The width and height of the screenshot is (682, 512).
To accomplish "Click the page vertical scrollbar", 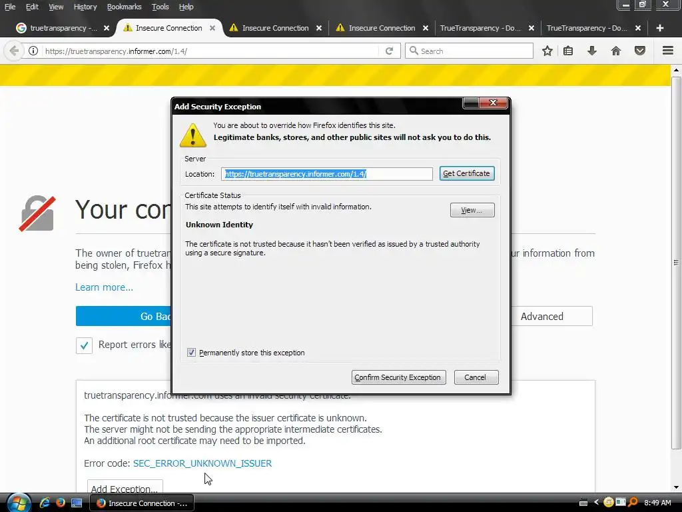I will pos(676,263).
